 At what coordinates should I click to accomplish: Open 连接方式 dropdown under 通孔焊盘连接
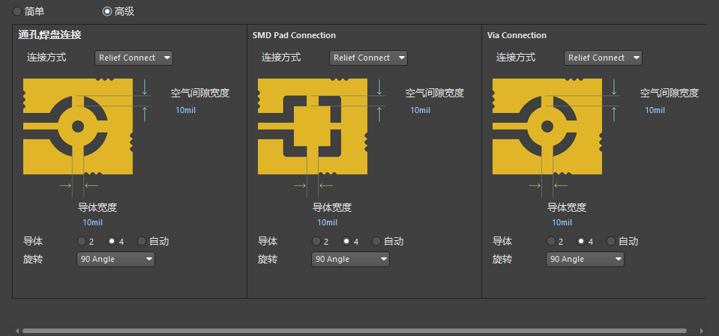click(x=133, y=58)
